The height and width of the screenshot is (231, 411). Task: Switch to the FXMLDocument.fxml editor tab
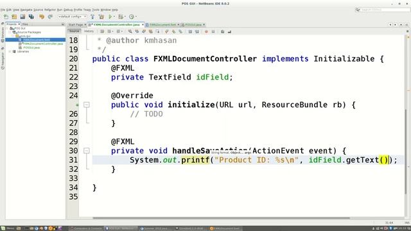pyautogui.click(x=162, y=24)
